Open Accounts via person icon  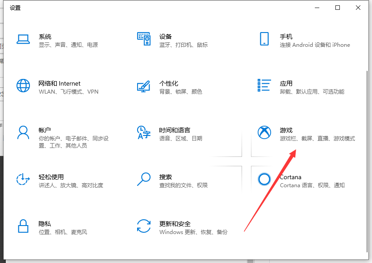click(x=23, y=132)
